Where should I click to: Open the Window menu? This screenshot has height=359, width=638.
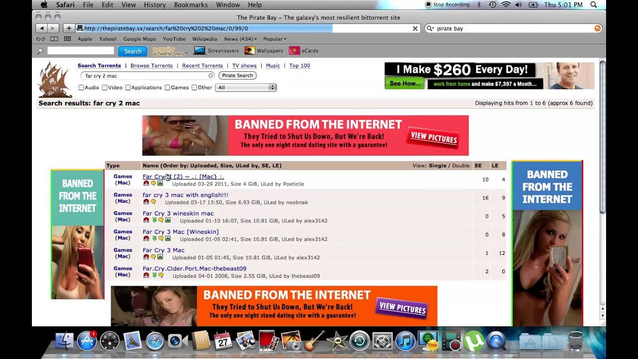click(228, 4)
